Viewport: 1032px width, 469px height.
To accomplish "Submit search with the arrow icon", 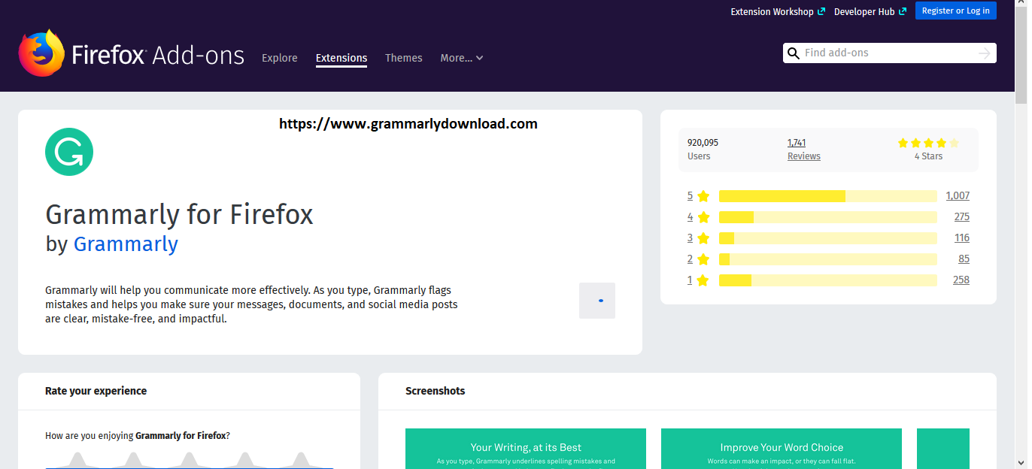I will [x=985, y=53].
